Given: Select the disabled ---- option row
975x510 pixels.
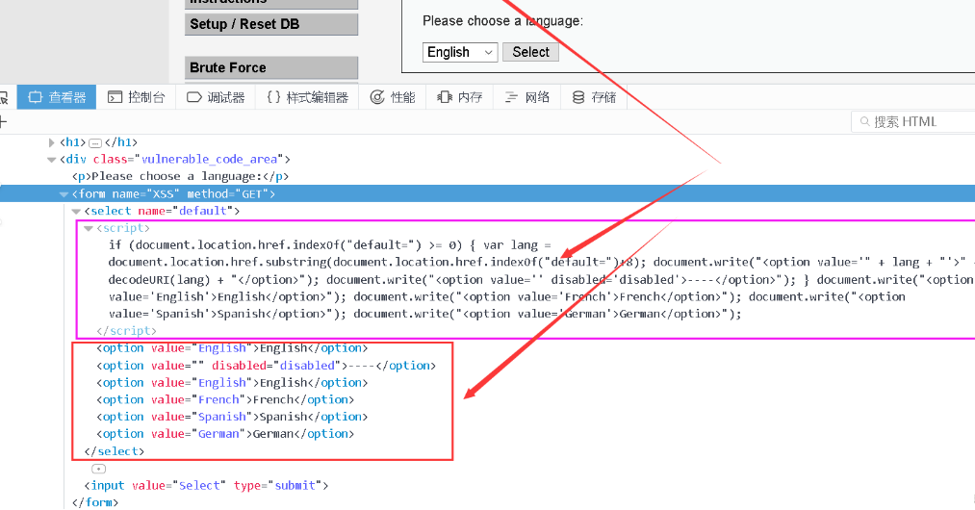Looking at the screenshot, I should 266,366.
